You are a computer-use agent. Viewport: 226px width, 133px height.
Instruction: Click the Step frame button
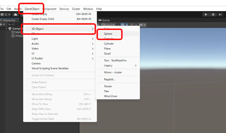(x=220, y=14)
